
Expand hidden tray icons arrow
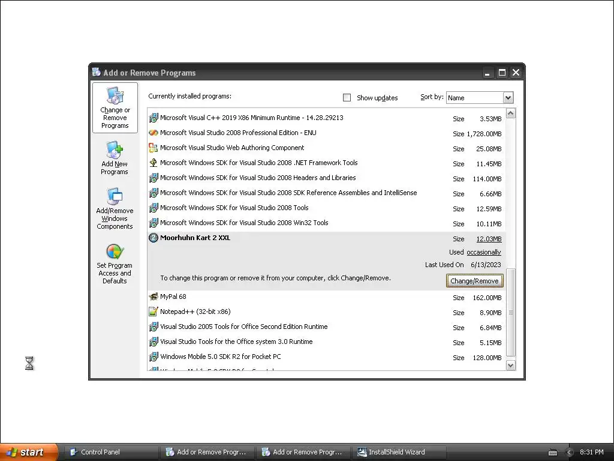pyautogui.click(x=570, y=453)
